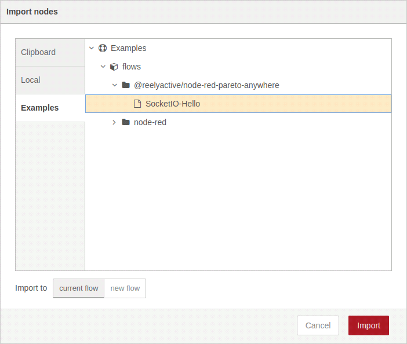Collapse the flows tree node

tap(103, 67)
